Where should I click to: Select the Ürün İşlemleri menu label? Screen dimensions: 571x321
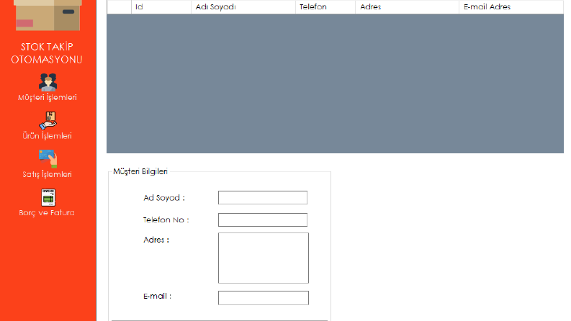point(47,136)
